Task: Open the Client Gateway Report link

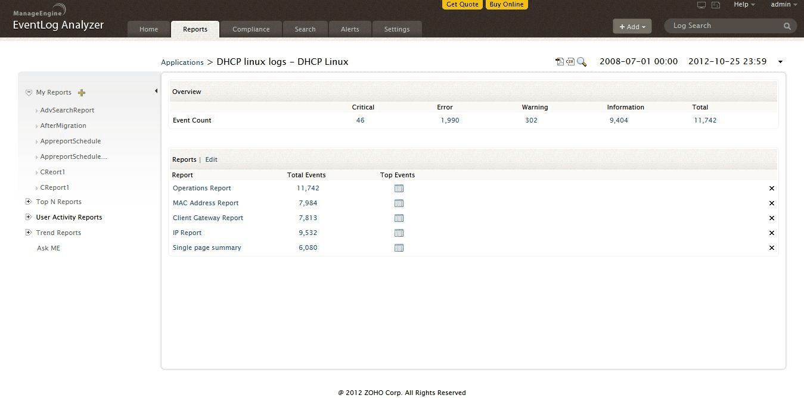Action: point(208,218)
